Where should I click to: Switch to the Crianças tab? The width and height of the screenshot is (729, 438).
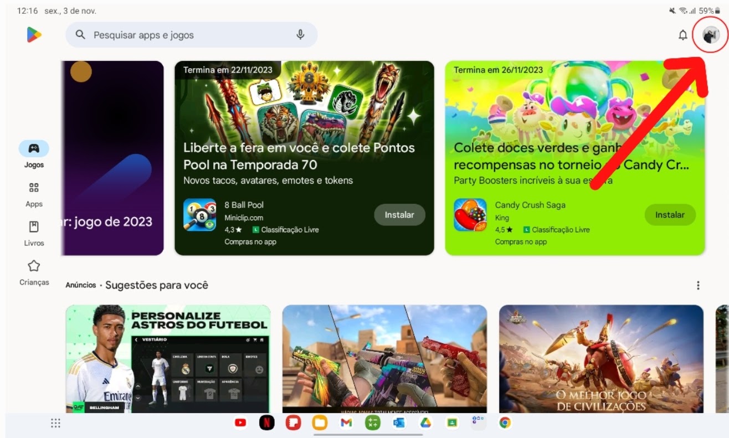click(34, 272)
